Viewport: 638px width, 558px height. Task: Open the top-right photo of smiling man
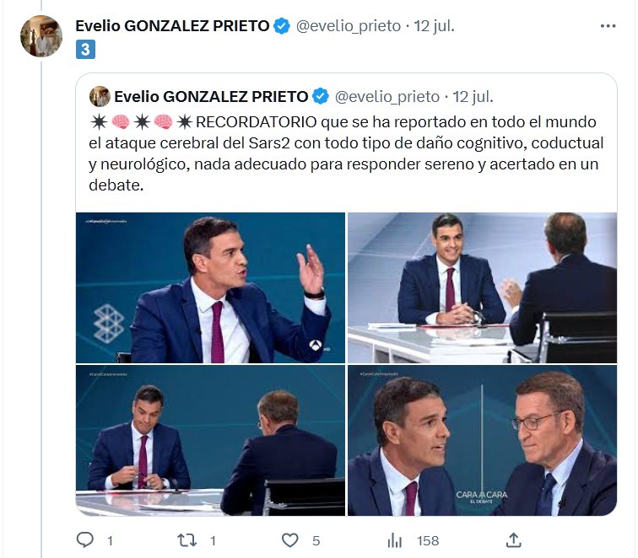482,288
